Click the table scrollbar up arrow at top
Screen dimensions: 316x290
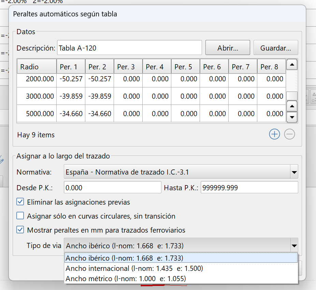(292, 65)
